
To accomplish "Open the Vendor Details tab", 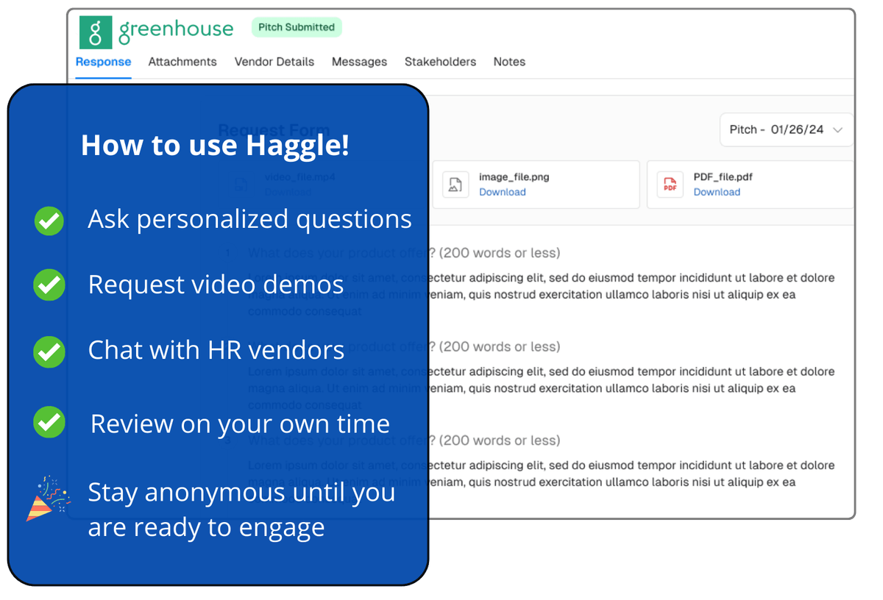I will coord(274,62).
